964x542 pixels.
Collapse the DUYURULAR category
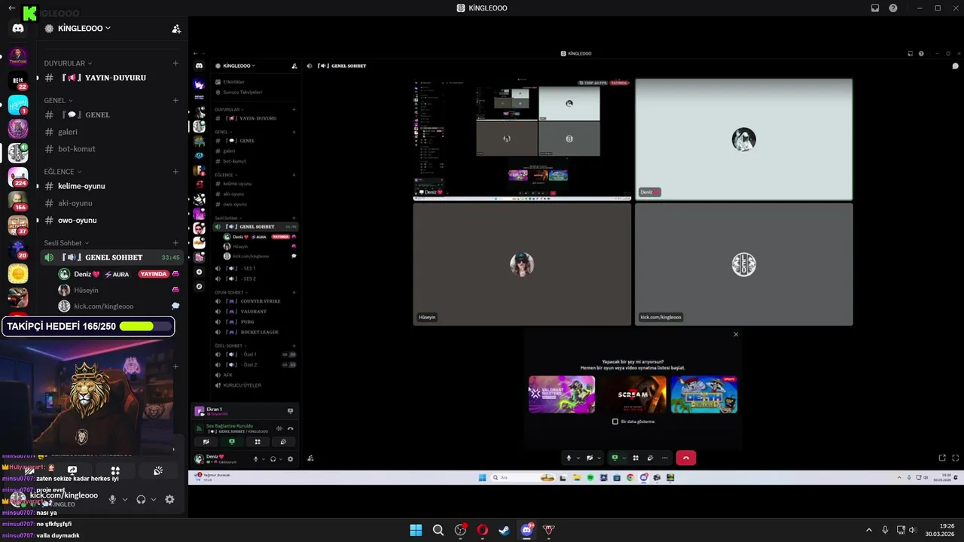point(68,63)
